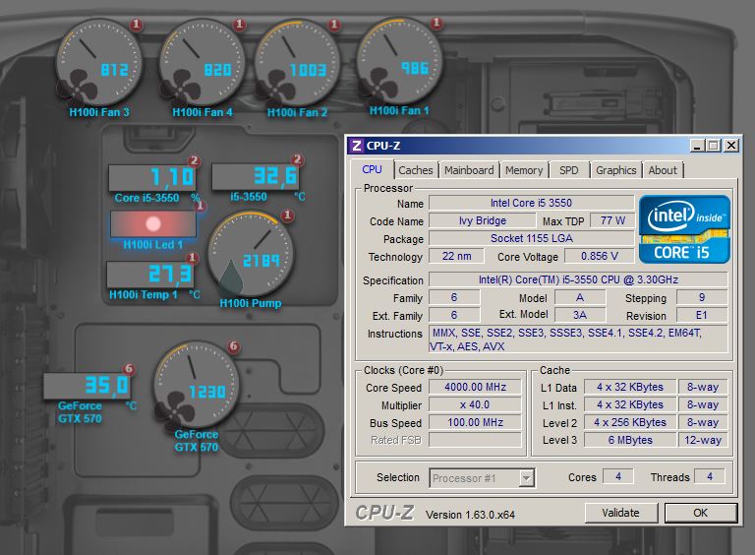Viewport: 755px width, 555px height.
Task: Click the Revision value 'E1'
Action: pyautogui.click(x=702, y=316)
